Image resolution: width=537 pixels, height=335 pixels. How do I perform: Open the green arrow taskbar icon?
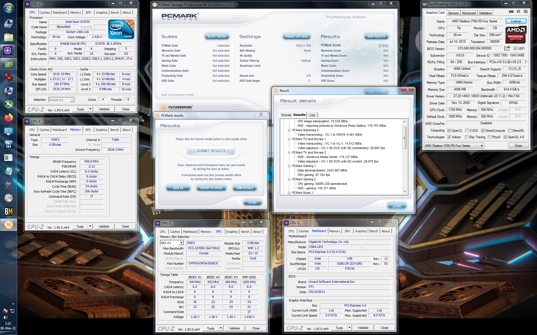click(8, 104)
